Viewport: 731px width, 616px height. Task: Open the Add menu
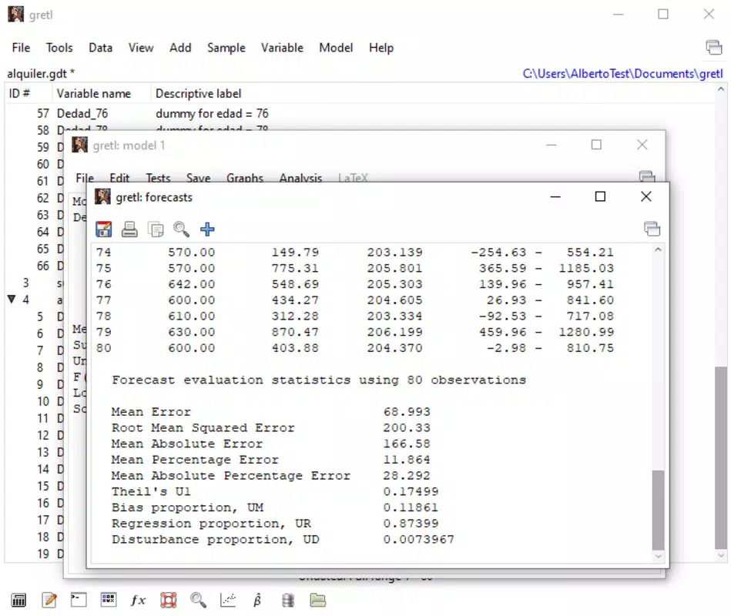pyautogui.click(x=180, y=48)
